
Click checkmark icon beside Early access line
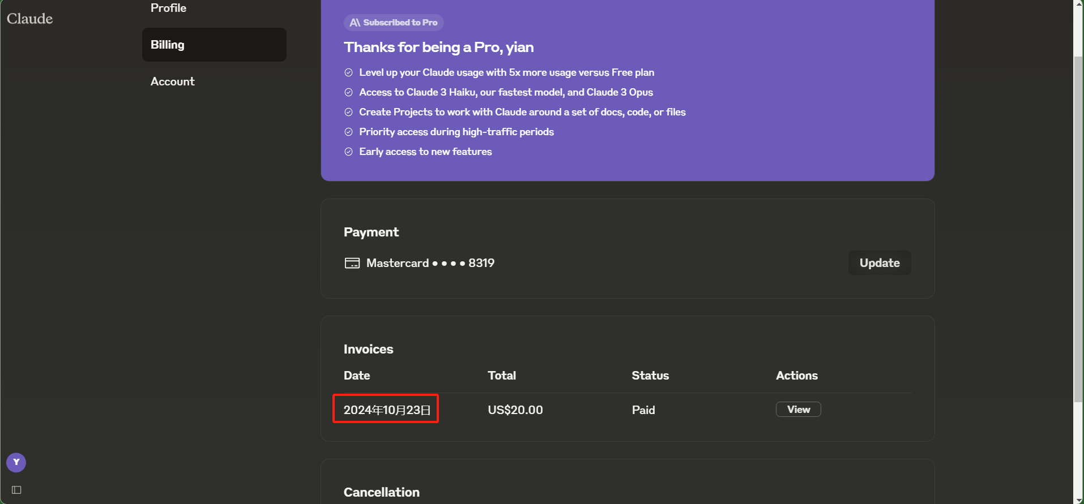(x=349, y=152)
